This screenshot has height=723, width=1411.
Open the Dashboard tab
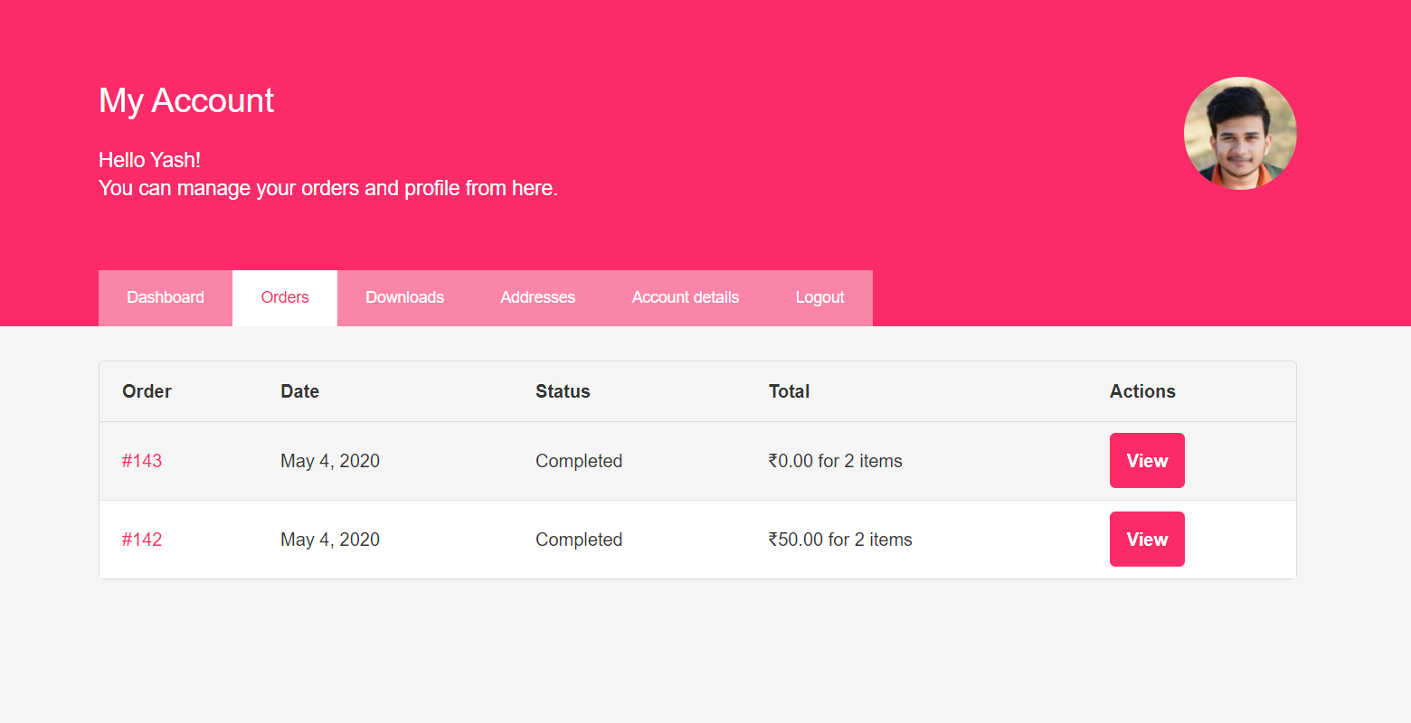point(166,297)
